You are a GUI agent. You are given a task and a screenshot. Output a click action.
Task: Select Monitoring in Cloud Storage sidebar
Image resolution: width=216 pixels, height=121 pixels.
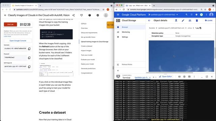coord(130,32)
